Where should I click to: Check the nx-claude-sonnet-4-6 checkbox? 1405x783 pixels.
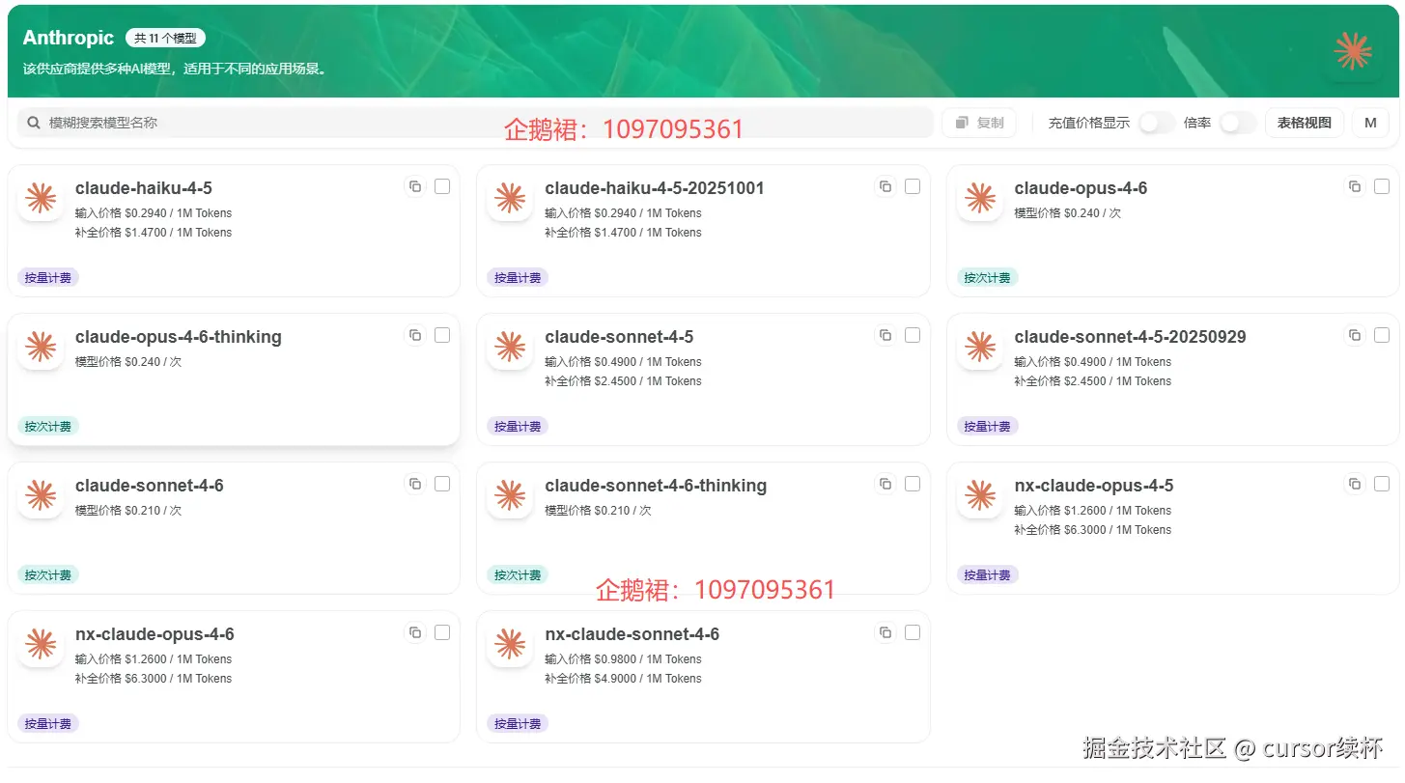(913, 632)
